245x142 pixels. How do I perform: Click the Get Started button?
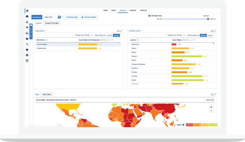click(x=37, y=17)
